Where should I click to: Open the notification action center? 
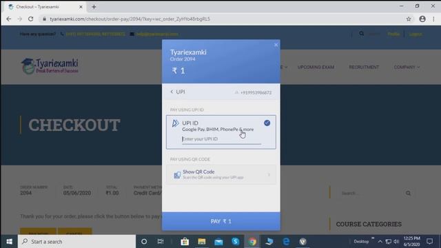coord(429,242)
